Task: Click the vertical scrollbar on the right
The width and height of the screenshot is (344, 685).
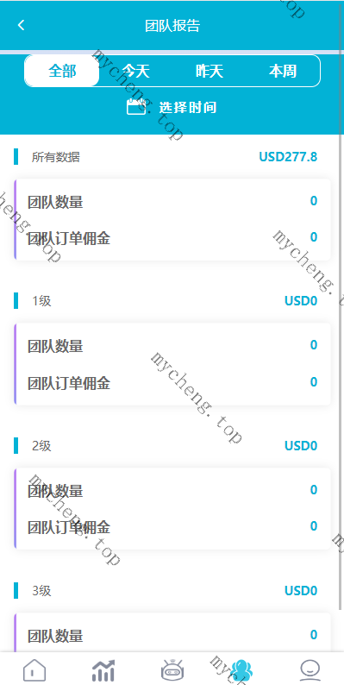Action: [x=341, y=305]
